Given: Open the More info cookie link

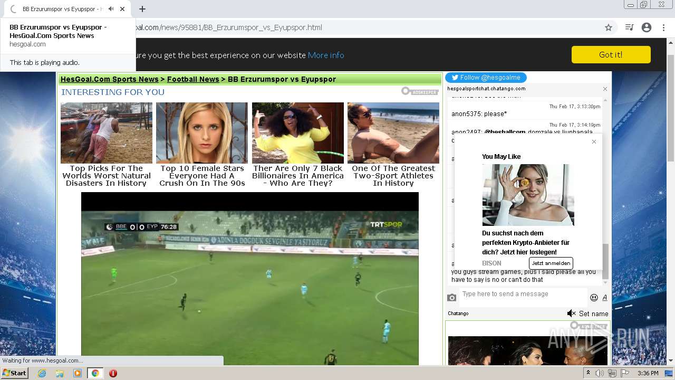Looking at the screenshot, I should [x=326, y=55].
